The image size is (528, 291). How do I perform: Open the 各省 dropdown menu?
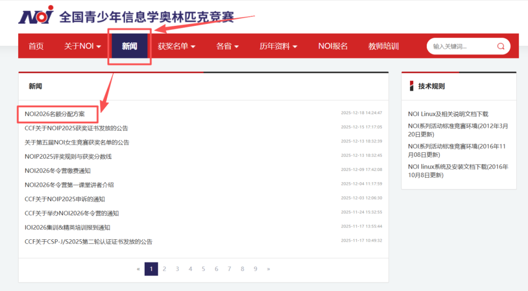[227, 46]
